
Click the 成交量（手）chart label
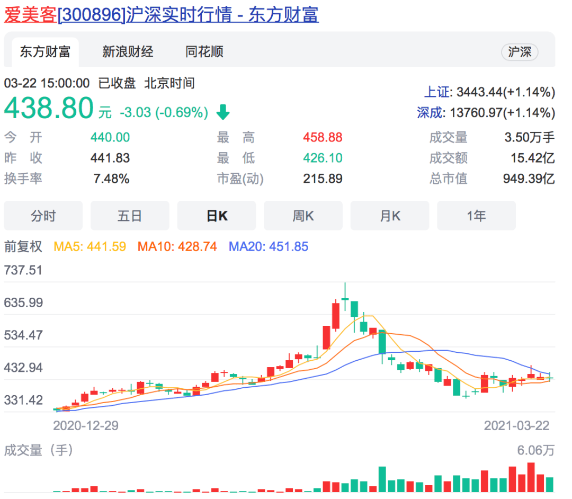39,450
